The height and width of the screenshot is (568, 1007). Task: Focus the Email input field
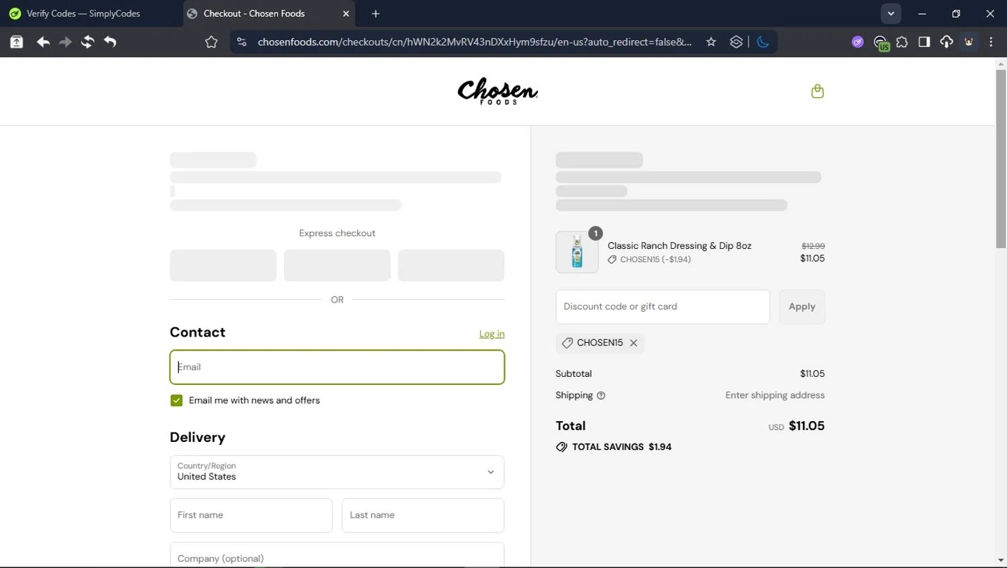click(337, 367)
